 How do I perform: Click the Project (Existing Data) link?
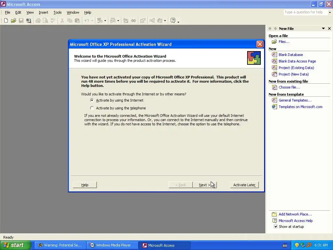click(x=296, y=68)
